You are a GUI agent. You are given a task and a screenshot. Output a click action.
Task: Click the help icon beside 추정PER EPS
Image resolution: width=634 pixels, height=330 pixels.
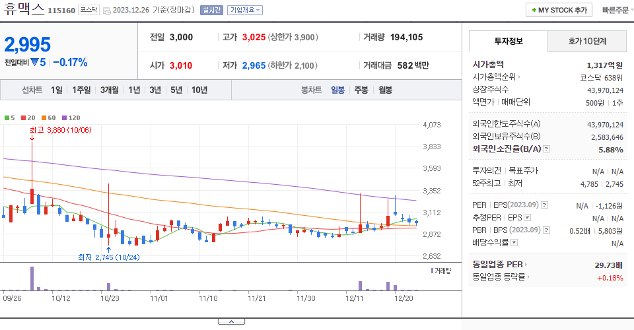click(527, 218)
